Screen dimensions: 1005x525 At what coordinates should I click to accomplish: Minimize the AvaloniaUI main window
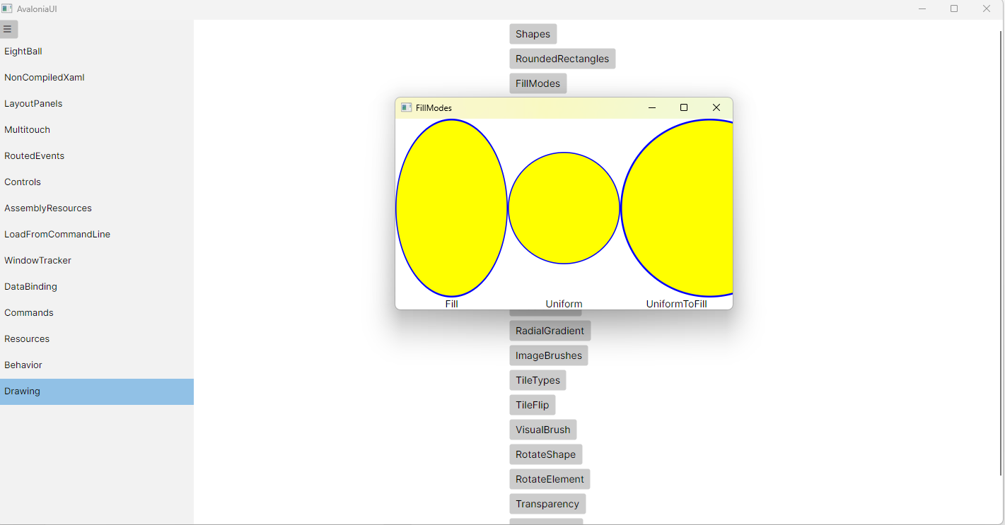922,8
